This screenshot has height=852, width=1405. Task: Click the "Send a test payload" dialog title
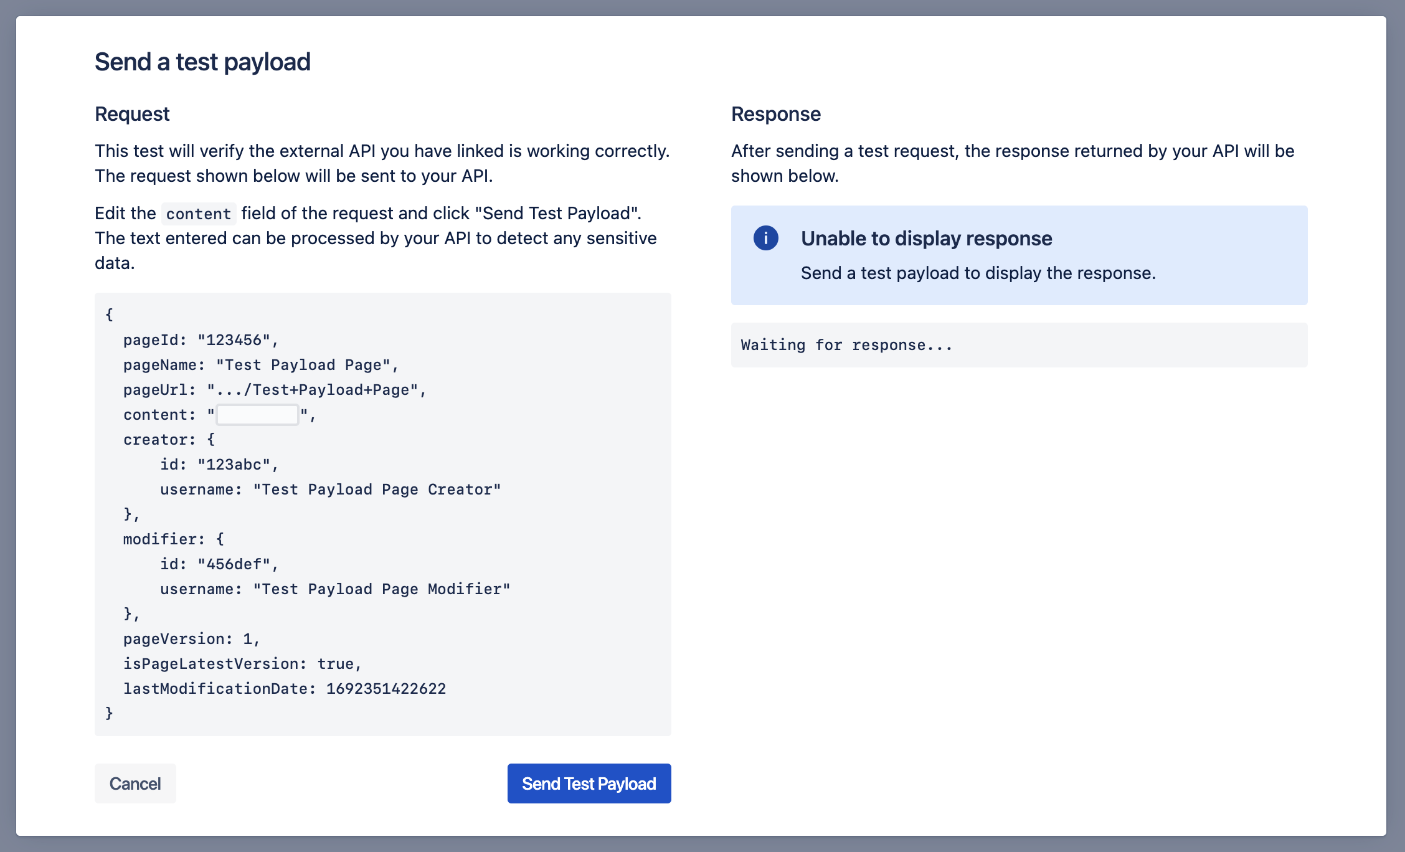click(x=202, y=62)
